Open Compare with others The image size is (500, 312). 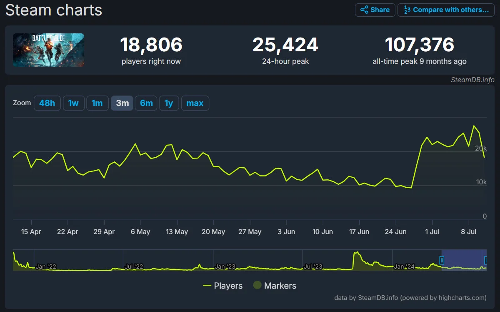click(446, 10)
